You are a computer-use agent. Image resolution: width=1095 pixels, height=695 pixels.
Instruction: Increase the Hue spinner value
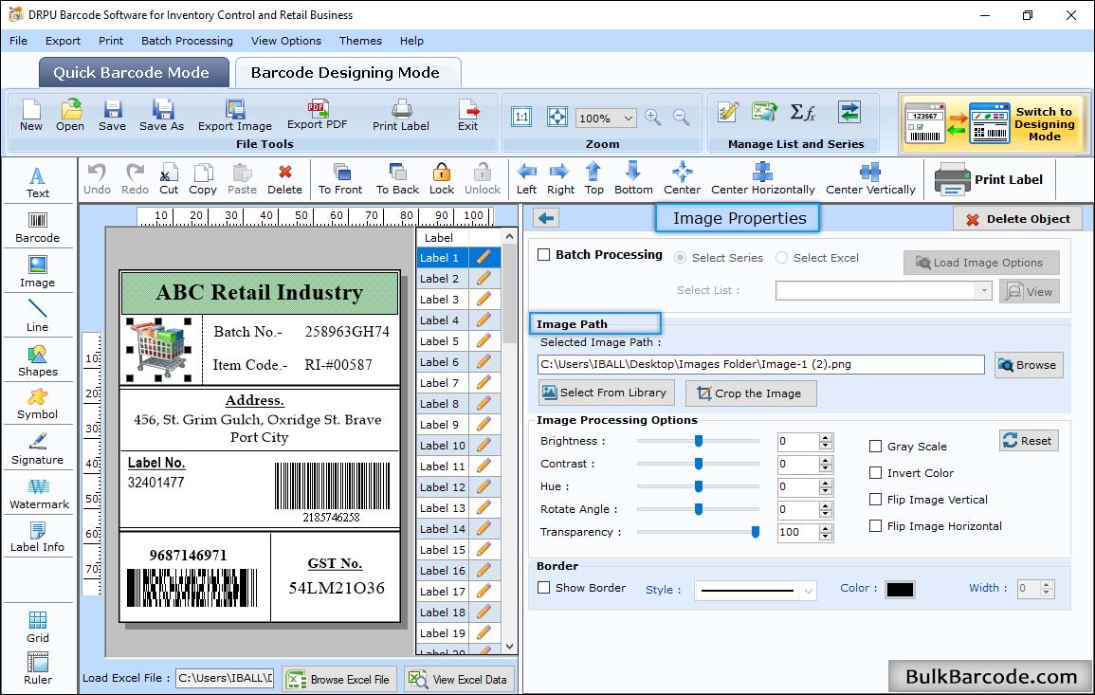[826, 483]
